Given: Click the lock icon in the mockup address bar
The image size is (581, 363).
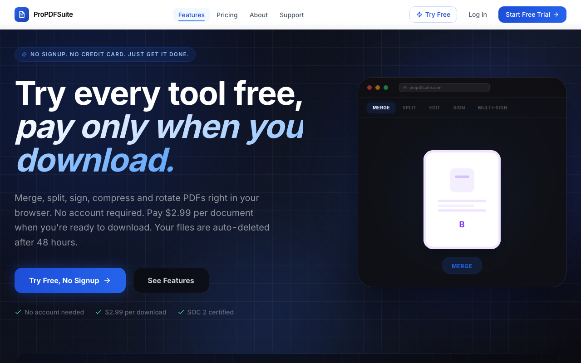Looking at the screenshot, I should pyautogui.click(x=404, y=88).
